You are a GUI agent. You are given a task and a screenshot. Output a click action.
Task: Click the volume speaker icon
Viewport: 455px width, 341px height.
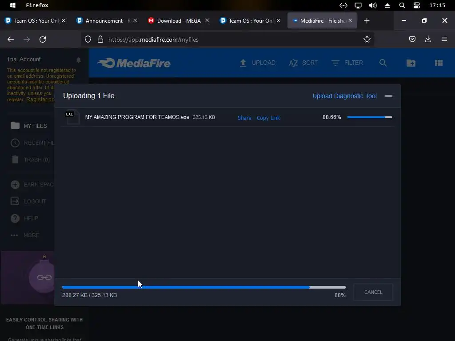click(x=373, y=5)
